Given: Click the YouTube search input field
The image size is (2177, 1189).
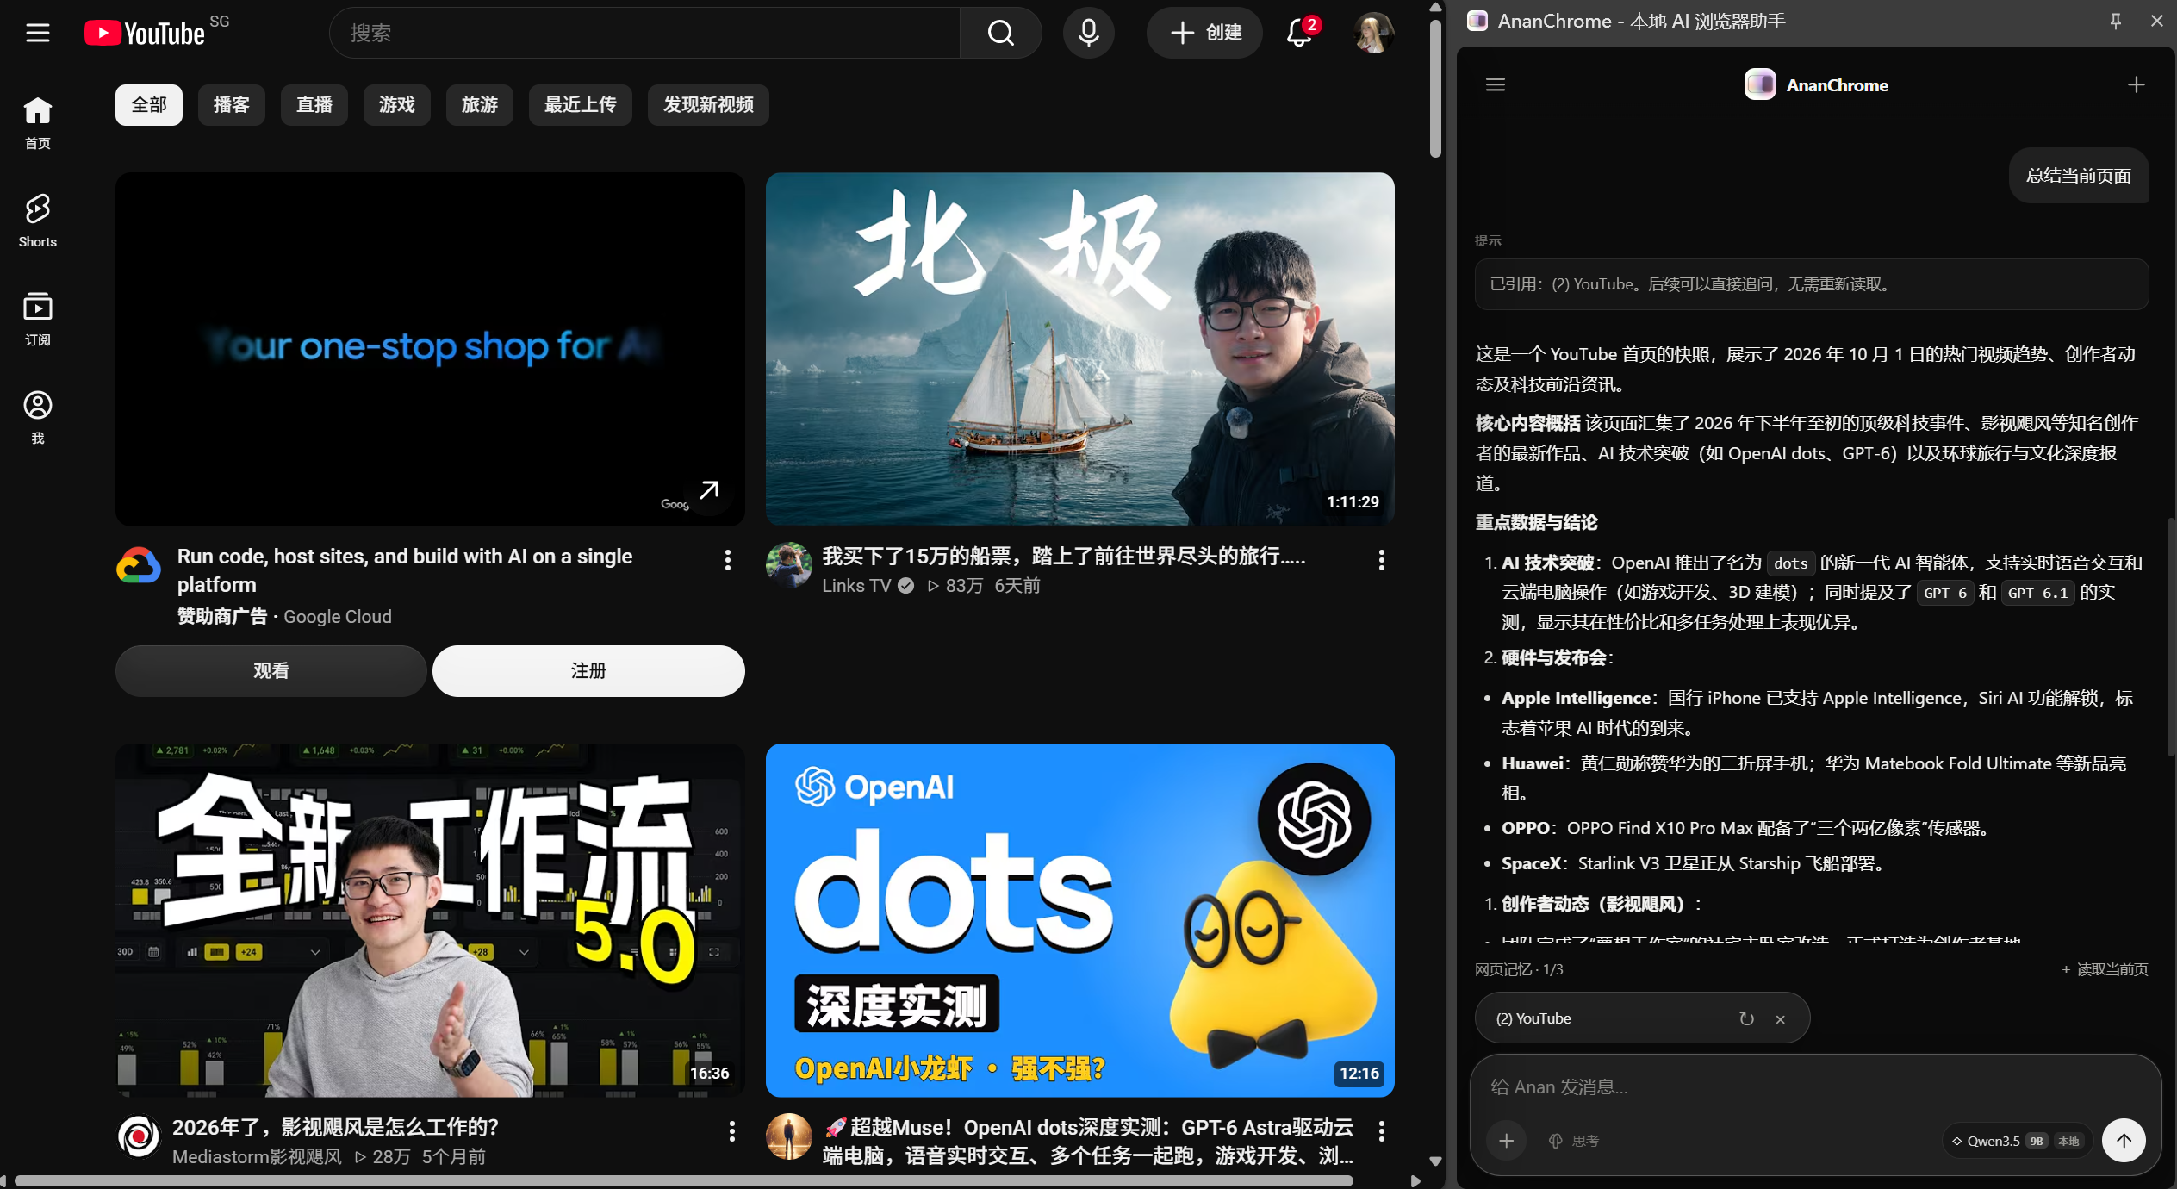Looking at the screenshot, I should 644,33.
